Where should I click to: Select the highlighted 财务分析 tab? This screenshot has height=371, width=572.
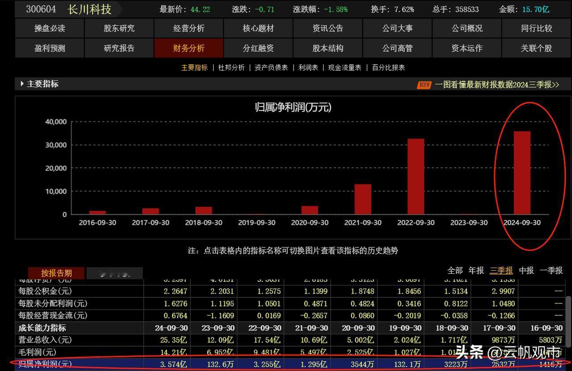[189, 48]
